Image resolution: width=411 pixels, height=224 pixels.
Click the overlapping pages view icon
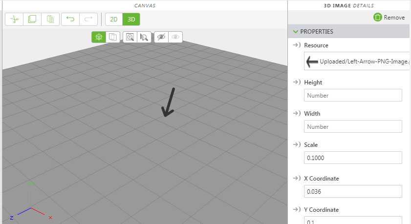pyautogui.click(x=113, y=37)
